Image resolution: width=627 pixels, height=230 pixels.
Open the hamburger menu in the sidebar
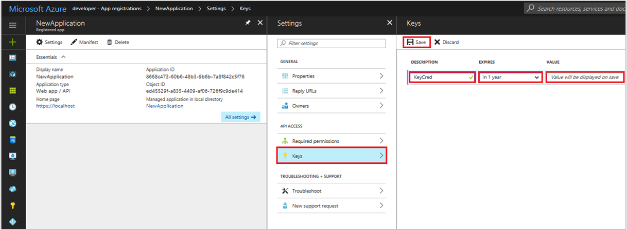coord(13,25)
